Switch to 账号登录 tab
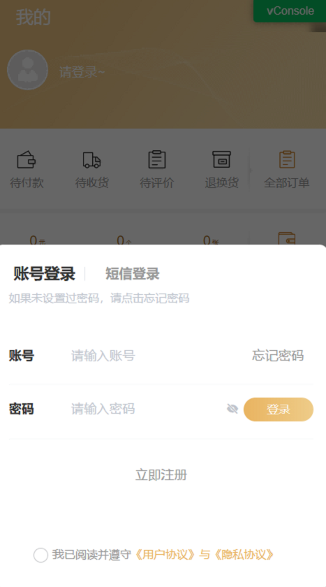 (x=44, y=274)
